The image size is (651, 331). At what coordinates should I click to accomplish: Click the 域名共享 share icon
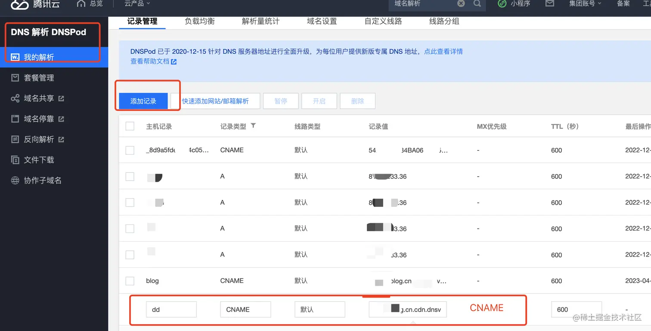tap(15, 98)
